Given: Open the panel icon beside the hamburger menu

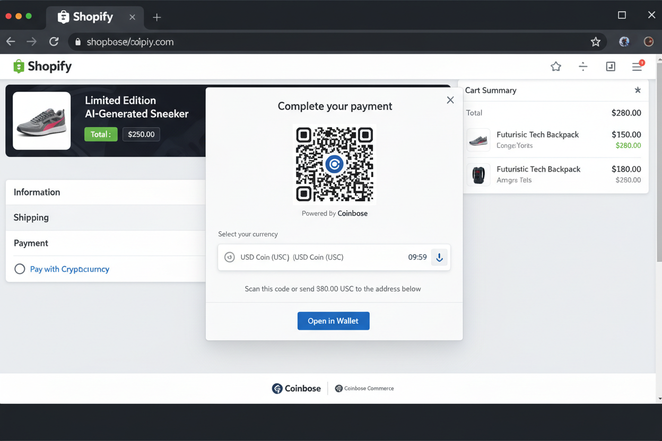Looking at the screenshot, I should click(611, 66).
